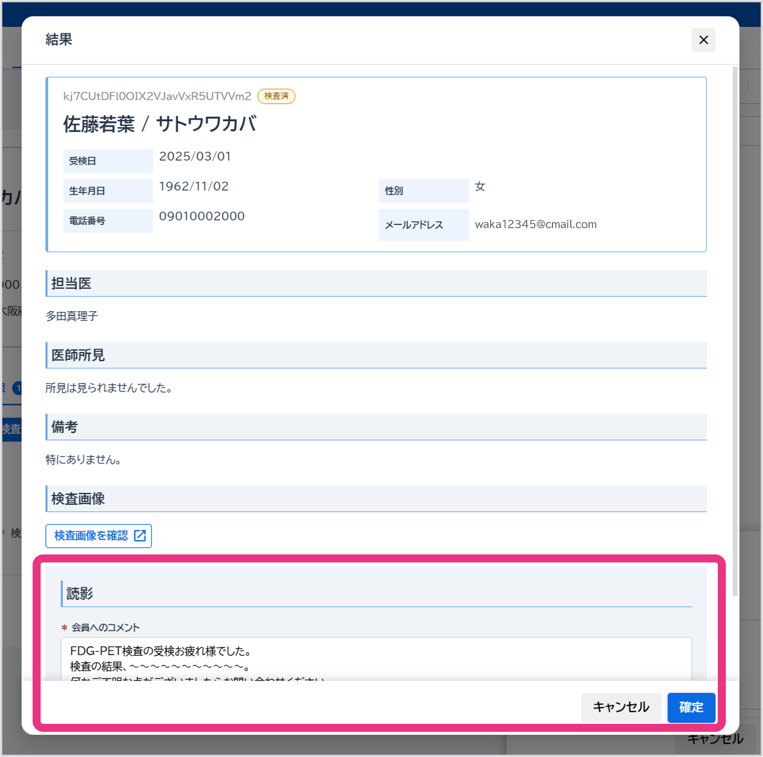Click the 生年月日 value 1962/11/02
763x757 pixels.
click(x=194, y=187)
